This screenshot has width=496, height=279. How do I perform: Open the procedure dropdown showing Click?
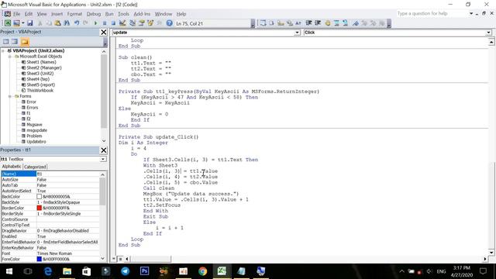pos(489,33)
